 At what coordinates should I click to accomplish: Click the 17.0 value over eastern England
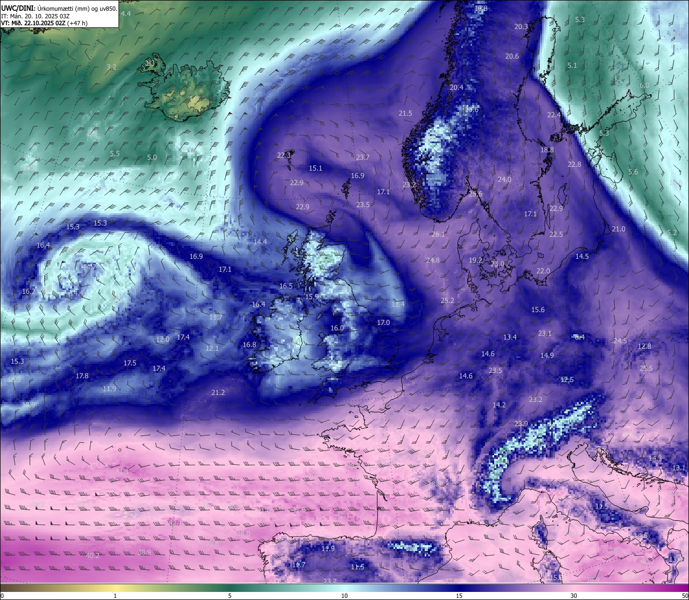point(383,322)
